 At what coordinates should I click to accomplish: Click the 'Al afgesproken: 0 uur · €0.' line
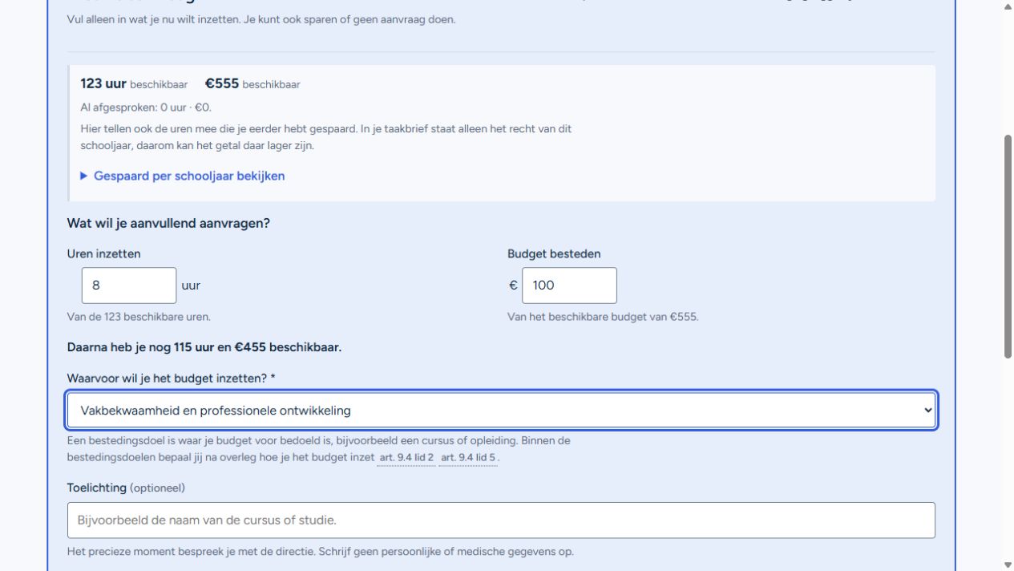(146, 107)
